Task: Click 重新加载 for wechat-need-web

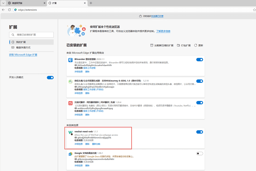Action: tap(96, 144)
